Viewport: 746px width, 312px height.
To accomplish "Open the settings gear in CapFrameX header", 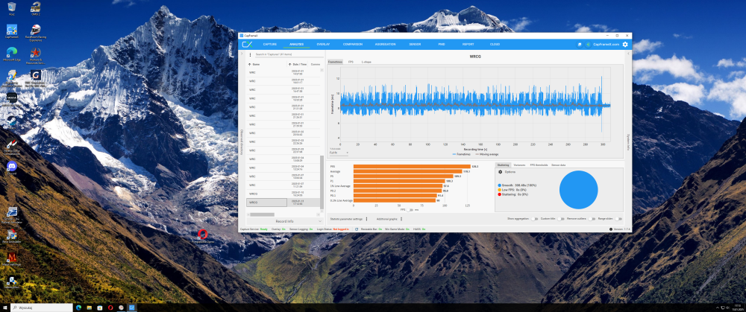I will [625, 44].
